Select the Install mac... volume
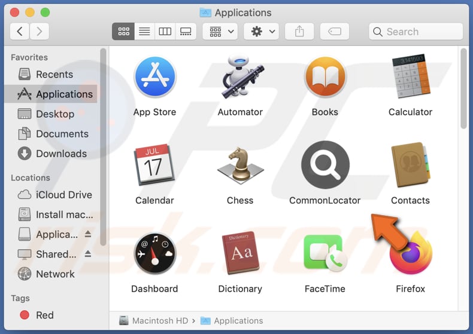Image resolution: width=473 pixels, height=334 pixels. click(x=51, y=215)
